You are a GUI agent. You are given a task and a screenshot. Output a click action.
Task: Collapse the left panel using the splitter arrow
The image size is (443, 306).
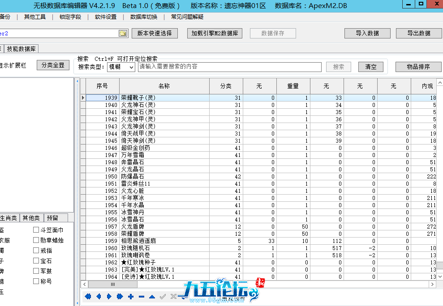click(x=77, y=82)
